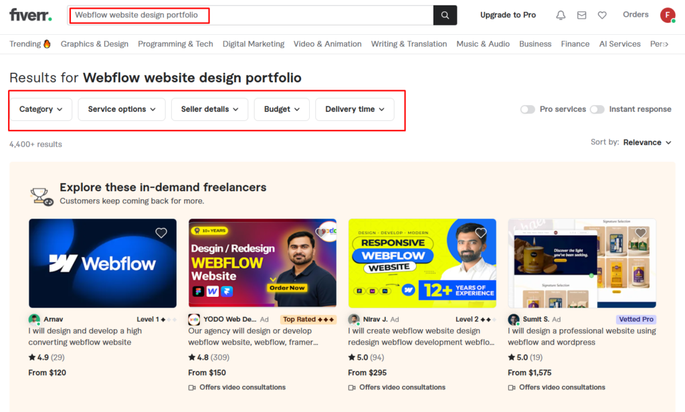The width and height of the screenshot is (685, 412).
Task: Click 'From $295' price text
Action: coord(367,373)
